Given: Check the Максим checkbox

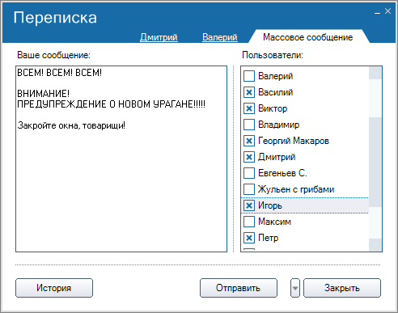Looking at the screenshot, I should [249, 222].
